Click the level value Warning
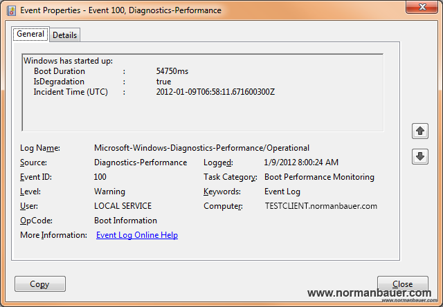This screenshot has width=443, height=307. coord(109,192)
